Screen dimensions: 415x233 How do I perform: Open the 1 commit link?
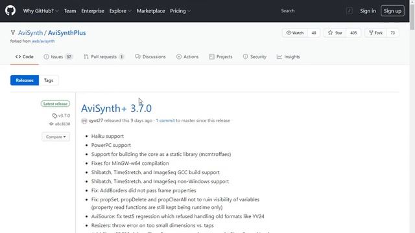(165, 120)
